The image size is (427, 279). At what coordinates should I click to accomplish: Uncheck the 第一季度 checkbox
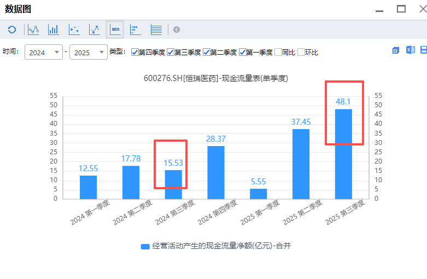coord(242,52)
